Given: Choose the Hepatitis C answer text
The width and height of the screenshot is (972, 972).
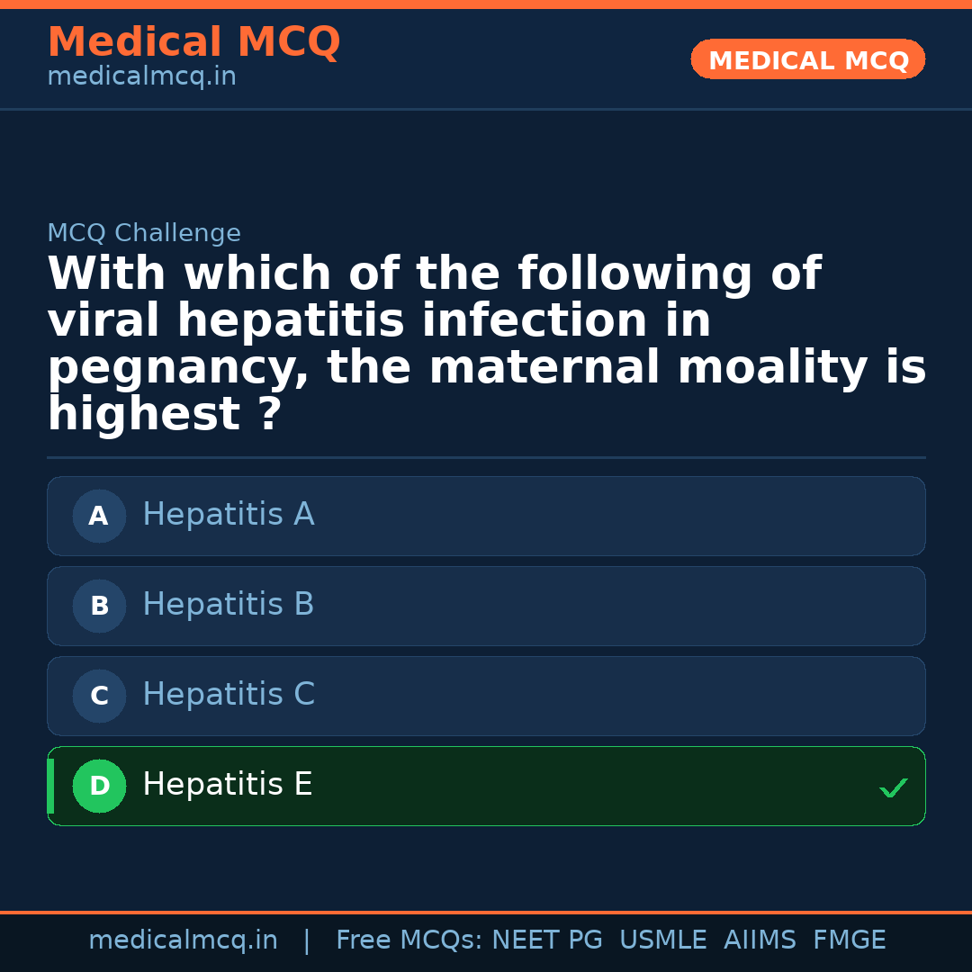Looking at the screenshot, I should (229, 695).
